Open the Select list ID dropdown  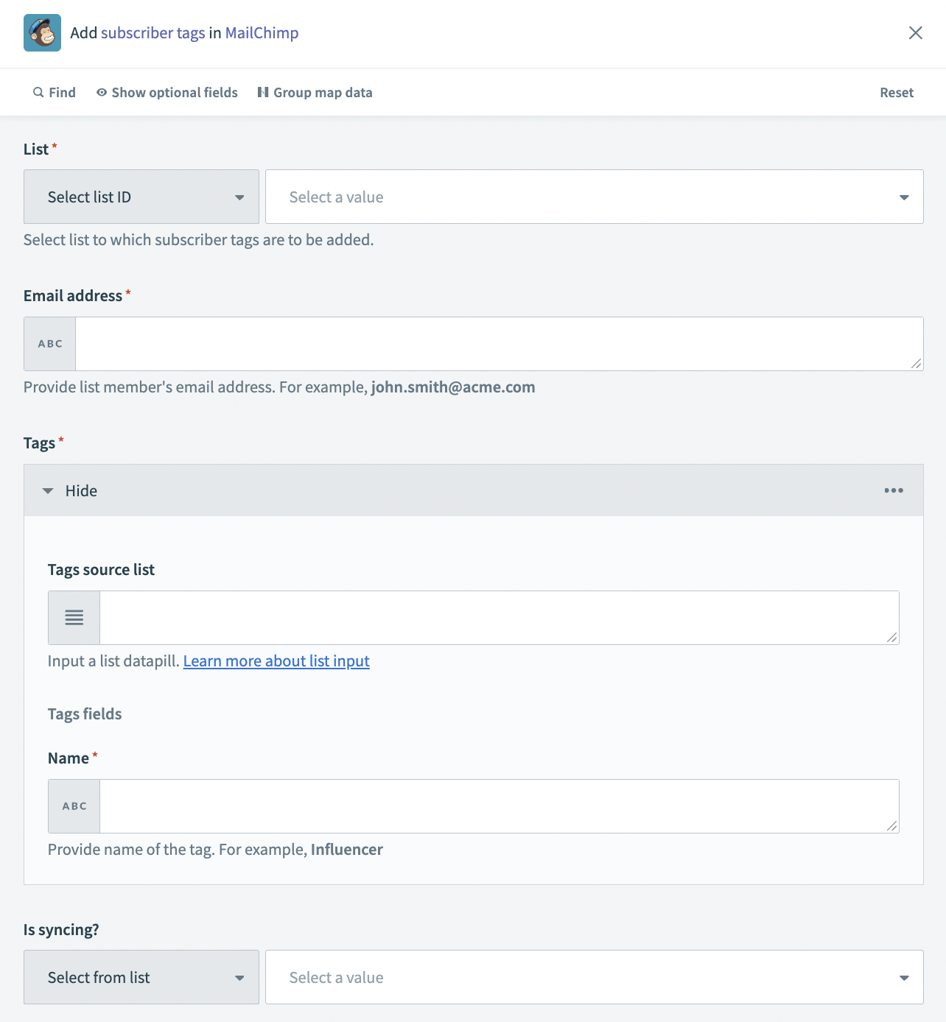coord(141,197)
